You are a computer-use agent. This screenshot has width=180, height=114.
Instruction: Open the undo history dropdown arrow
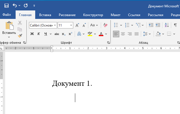click(x=19, y=5)
